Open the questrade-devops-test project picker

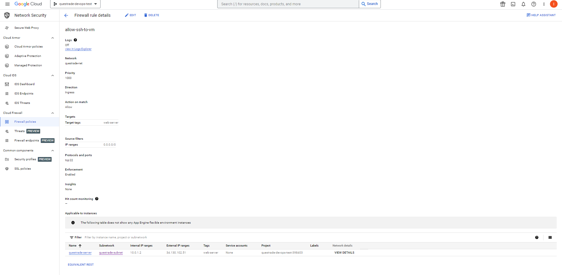pyautogui.click(x=75, y=4)
